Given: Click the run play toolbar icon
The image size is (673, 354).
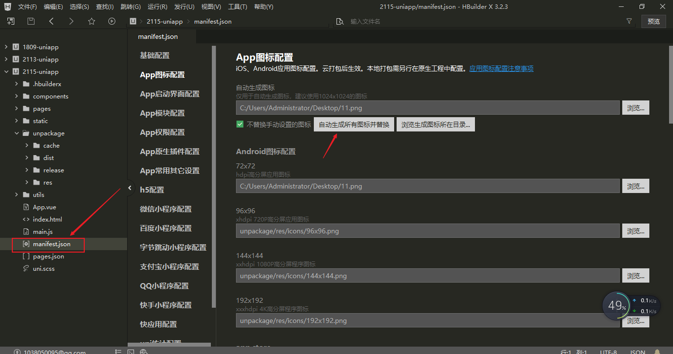Looking at the screenshot, I should pos(112,21).
